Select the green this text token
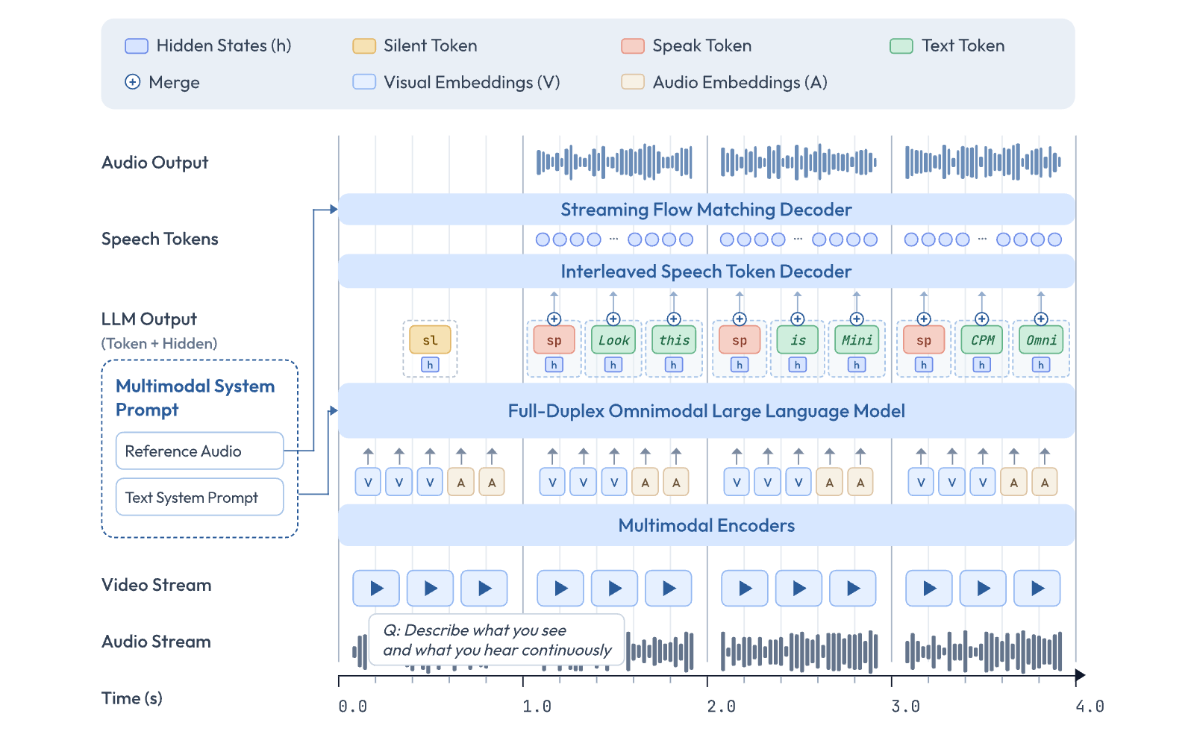This screenshot has height=749, width=1194. [x=674, y=340]
